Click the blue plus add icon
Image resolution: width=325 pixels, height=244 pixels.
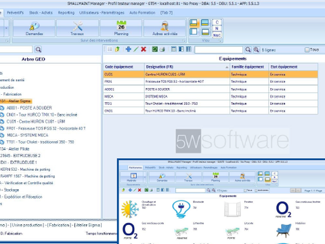point(129,49)
